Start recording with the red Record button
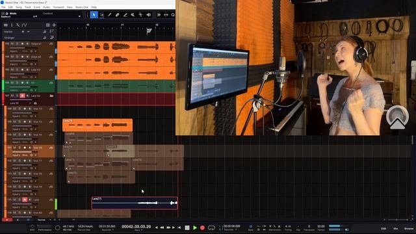 [x=202, y=227]
